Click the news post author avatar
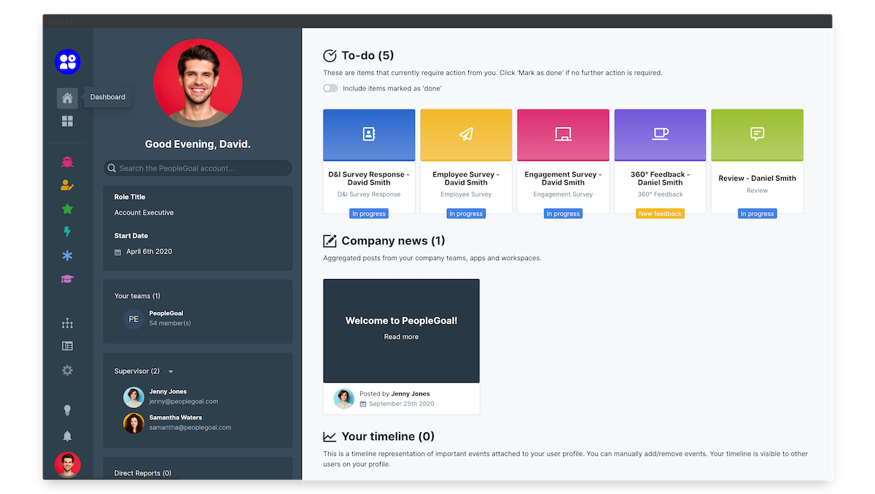The height and width of the screenshot is (494, 875). point(344,399)
